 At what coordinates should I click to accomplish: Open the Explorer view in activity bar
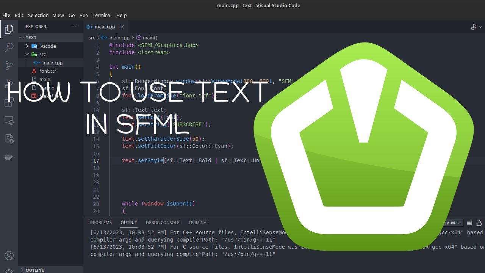[9, 29]
